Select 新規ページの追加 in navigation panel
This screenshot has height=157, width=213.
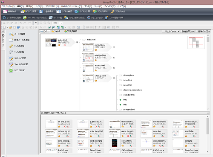[x=19, y=40]
